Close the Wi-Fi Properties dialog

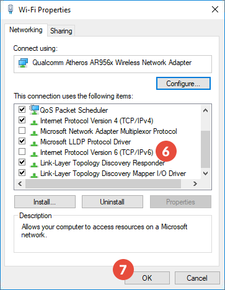(215, 9)
